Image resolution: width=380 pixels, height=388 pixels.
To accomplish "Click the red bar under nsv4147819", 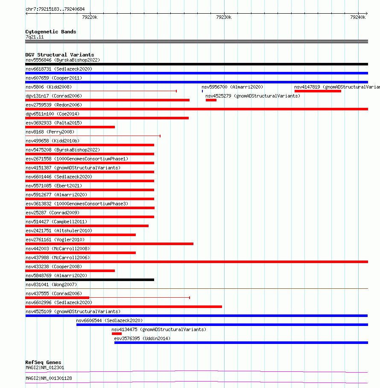I will [x=318, y=91].
